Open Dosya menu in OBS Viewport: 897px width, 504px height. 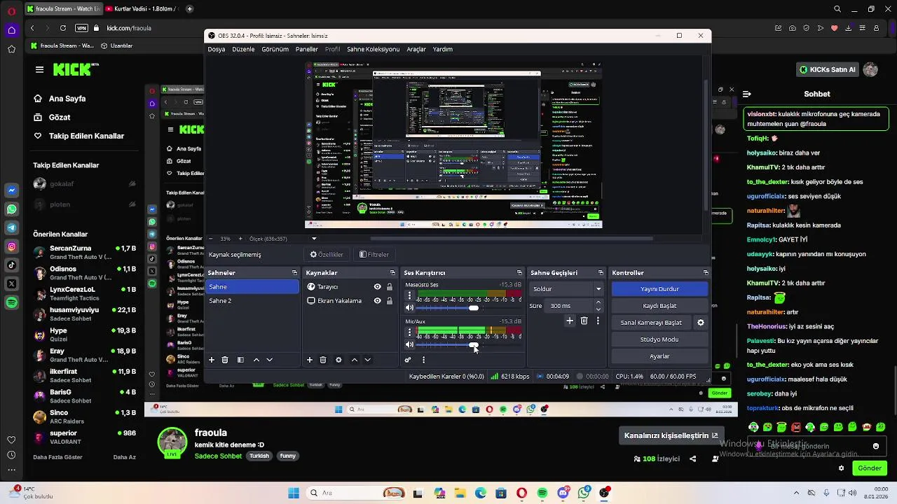(217, 49)
